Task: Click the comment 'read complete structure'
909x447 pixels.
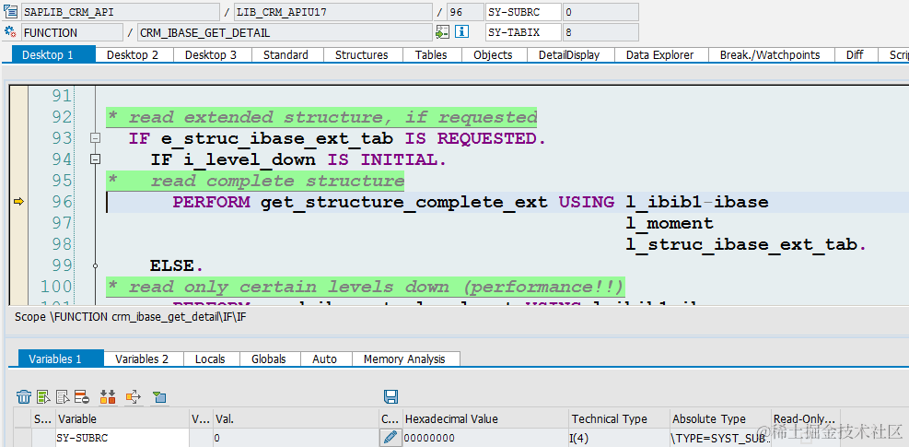Action: [277, 182]
